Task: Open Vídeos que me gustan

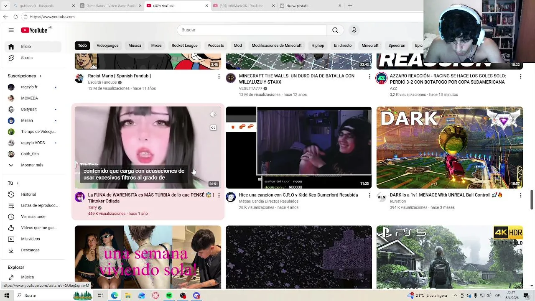Action: [33, 228]
